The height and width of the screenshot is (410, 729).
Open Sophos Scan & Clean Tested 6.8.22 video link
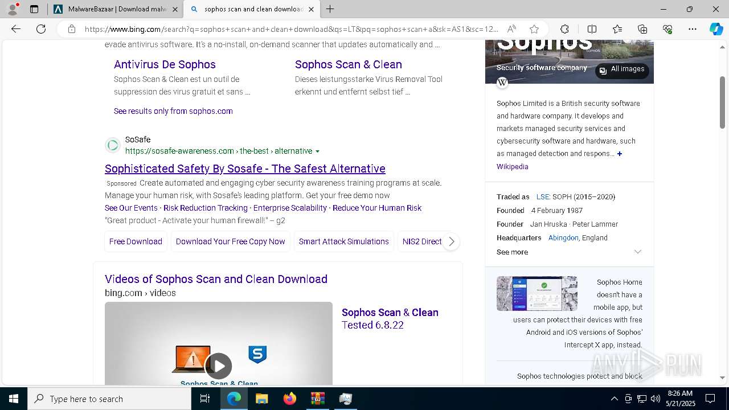pos(390,319)
